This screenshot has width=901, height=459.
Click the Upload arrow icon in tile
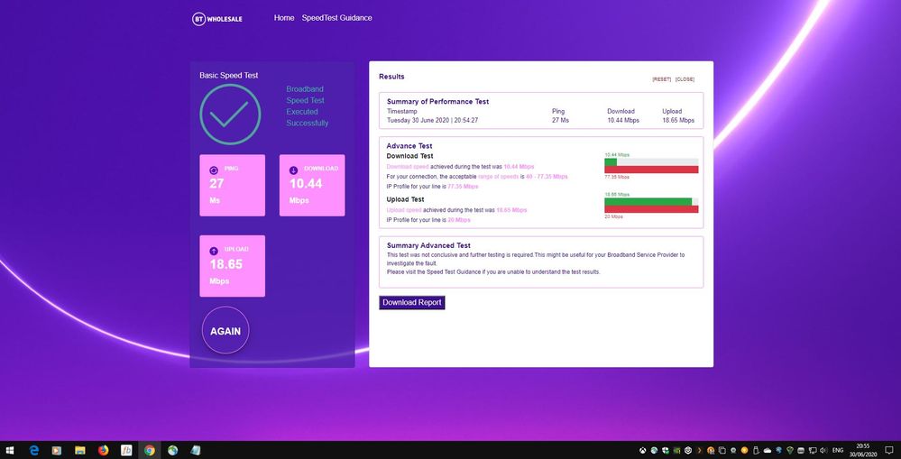tap(214, 250)
